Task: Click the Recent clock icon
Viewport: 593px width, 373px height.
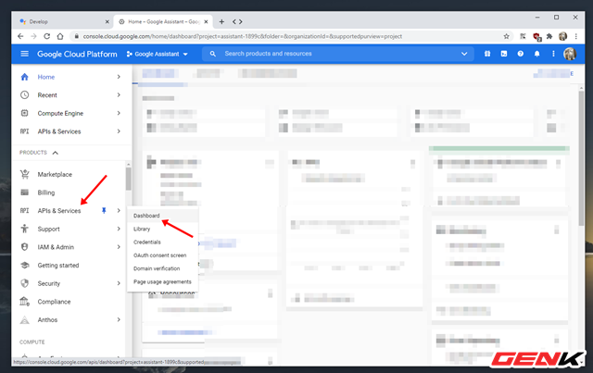Action: [x=25, y=94]
